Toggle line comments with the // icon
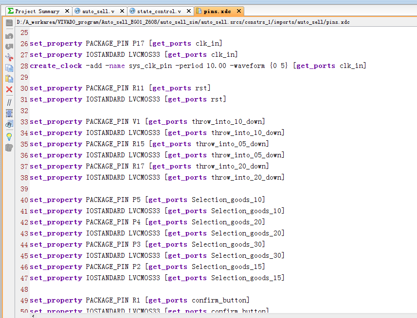 9,102
